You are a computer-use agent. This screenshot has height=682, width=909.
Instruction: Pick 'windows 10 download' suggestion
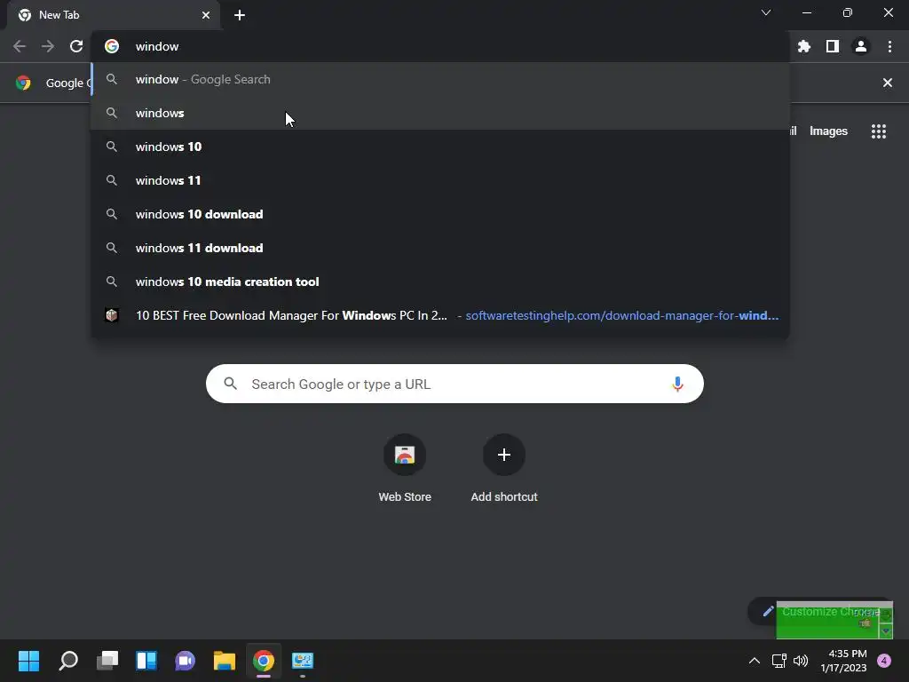coord(440,214)
